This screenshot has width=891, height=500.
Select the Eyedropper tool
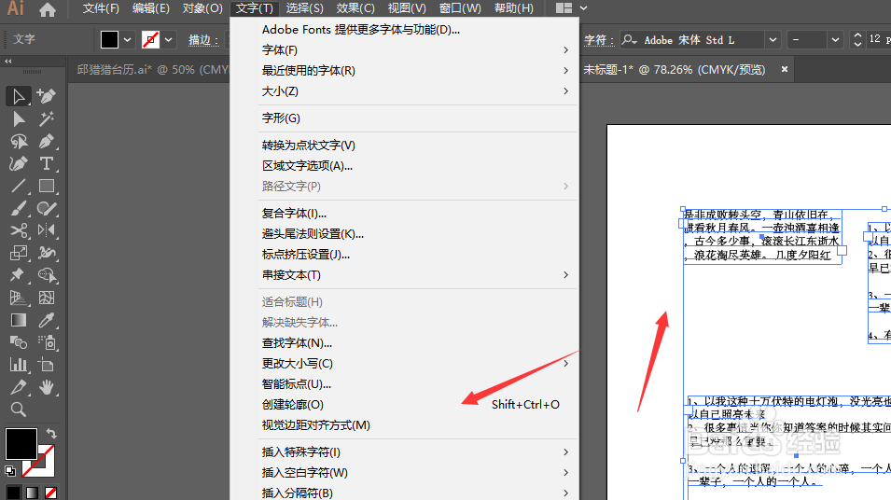[46, 321]
